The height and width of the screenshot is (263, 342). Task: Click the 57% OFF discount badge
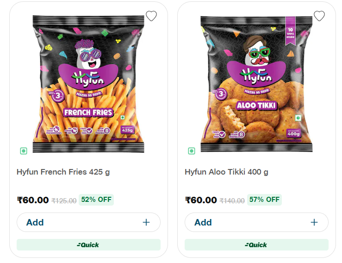(264, 200)
